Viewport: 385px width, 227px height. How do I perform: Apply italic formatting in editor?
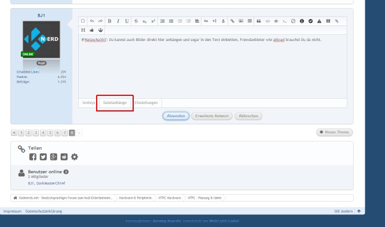(118, 21)
